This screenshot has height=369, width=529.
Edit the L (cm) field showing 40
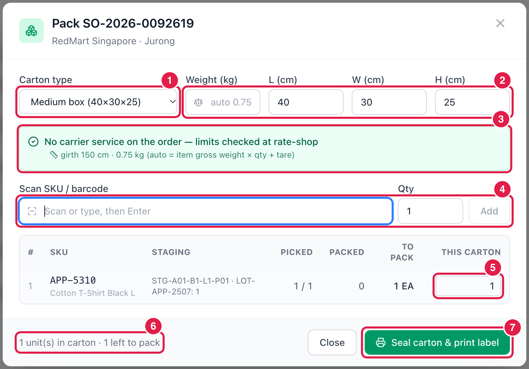[x=306, y=102]
